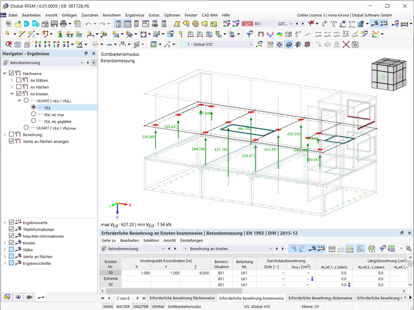Click the zoom cancel magnifier icon
414x310 pixels.
point(9,45)
